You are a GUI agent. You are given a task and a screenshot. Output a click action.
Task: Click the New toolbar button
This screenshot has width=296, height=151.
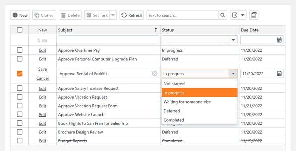click(20, 15)
